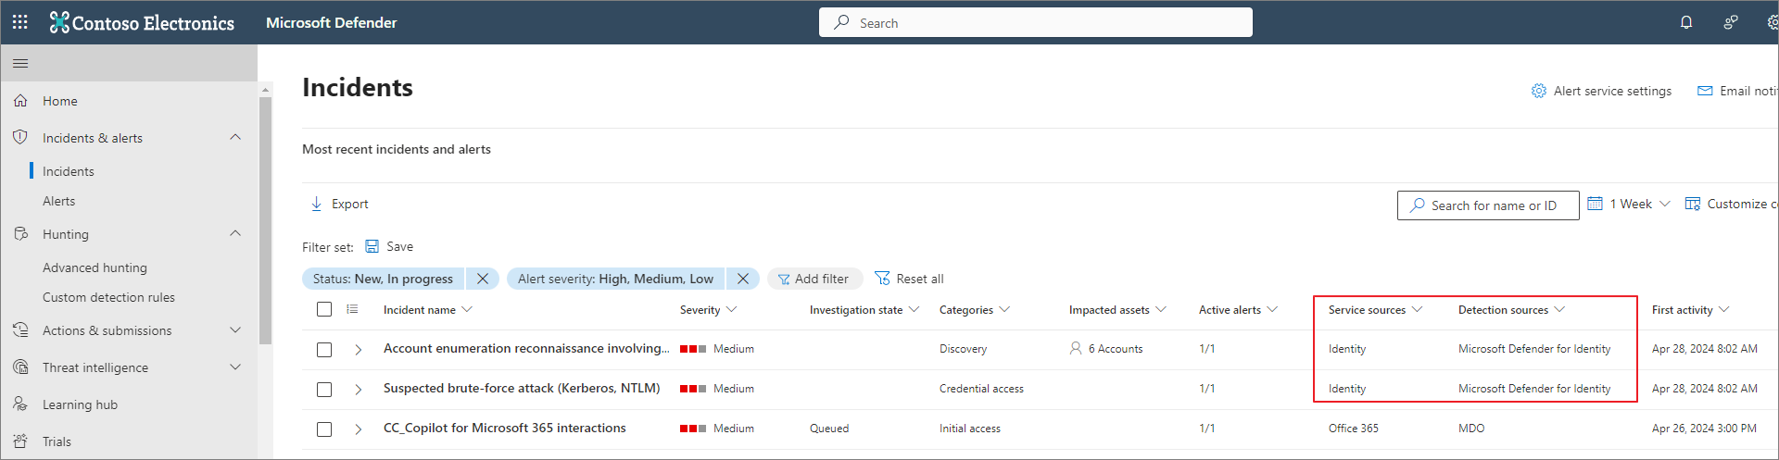Go to Incidents in the sidebar
Screen dimensions: 1779x460
[69, 171]
